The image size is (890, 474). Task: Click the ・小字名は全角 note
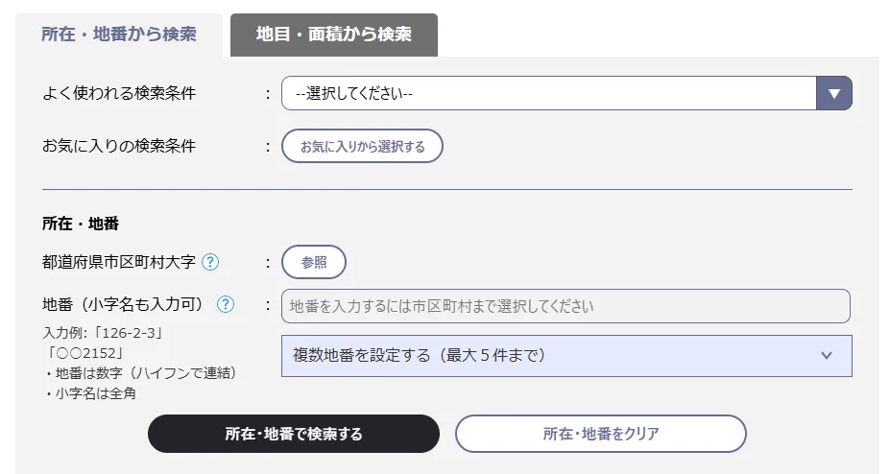pos(93,392)
